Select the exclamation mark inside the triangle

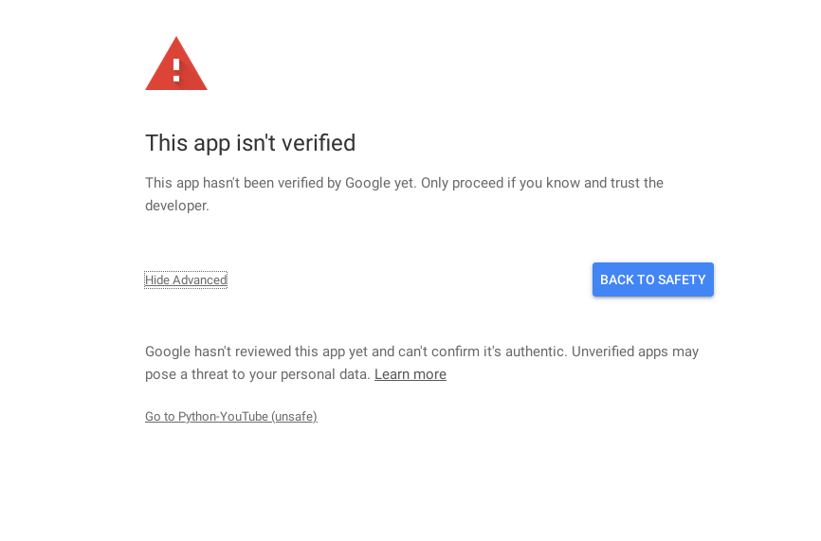coord(176,70)
